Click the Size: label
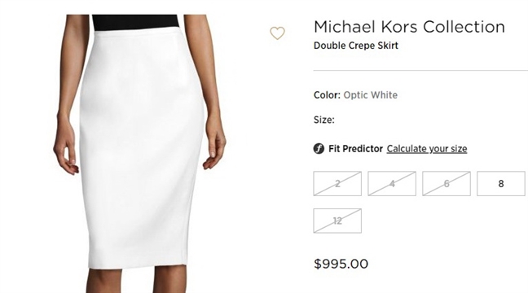The width and height of the screenshot is (528, 293). coord(324,120)
